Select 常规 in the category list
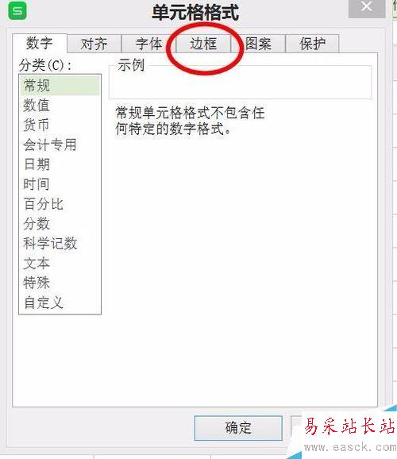The height and width of the screenshot is (459, 397). tap(60, 86)
